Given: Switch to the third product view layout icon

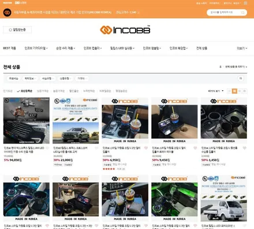Looking at the screenshot, I should click(x=240, y=91).
